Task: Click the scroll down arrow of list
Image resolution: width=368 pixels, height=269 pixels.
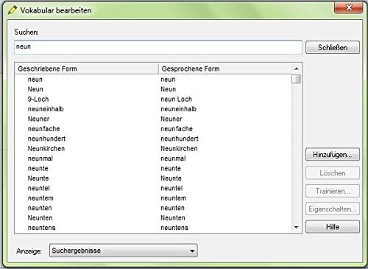Action: coord(296,228)
